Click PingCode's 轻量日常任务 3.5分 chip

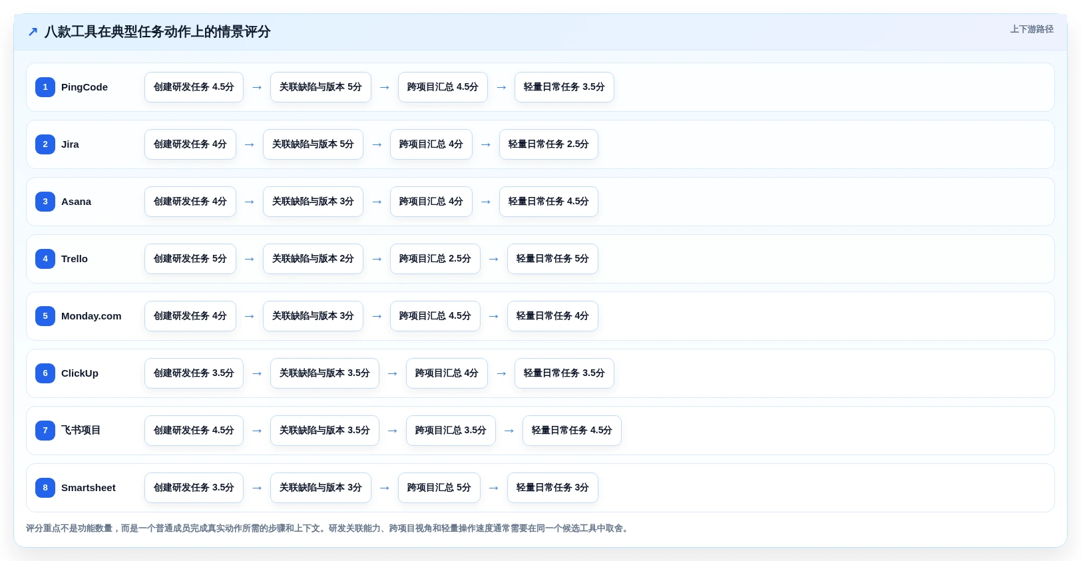564,87
